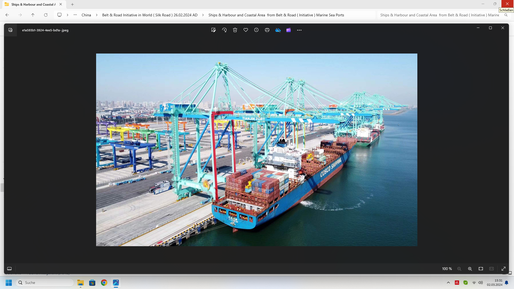Open File Explorer from the taskbar
Image resolution: width=514 pixels, height=289 pixels.
coord(81,283)
